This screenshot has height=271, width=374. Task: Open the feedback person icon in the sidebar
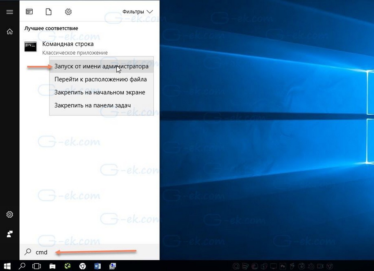10,234
